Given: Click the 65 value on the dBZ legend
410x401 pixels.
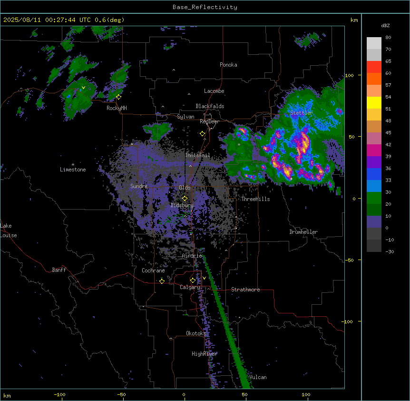Looking at the screenshot, I should [388, 61].
